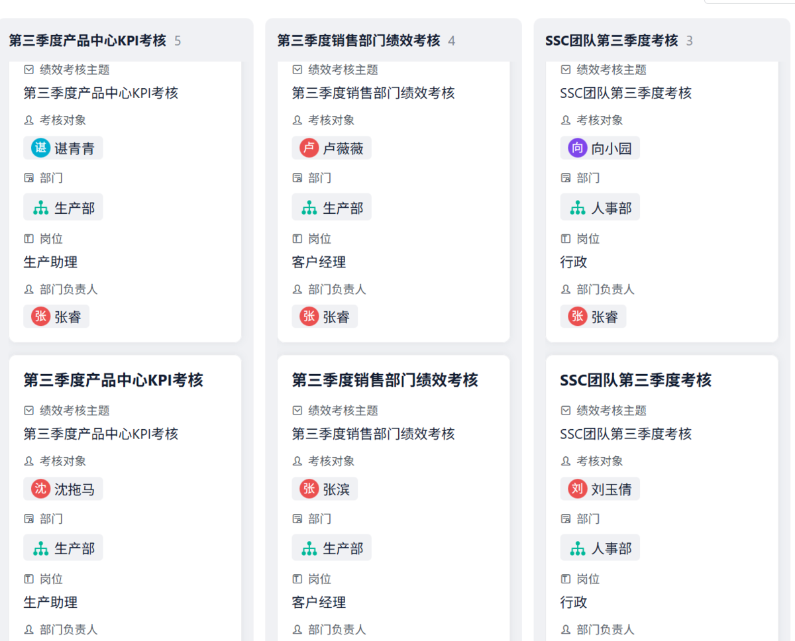This screenshot has width=795, height=641.
Task: Select 第三季度产品中心KPI考核 column header
Action: 87,40
